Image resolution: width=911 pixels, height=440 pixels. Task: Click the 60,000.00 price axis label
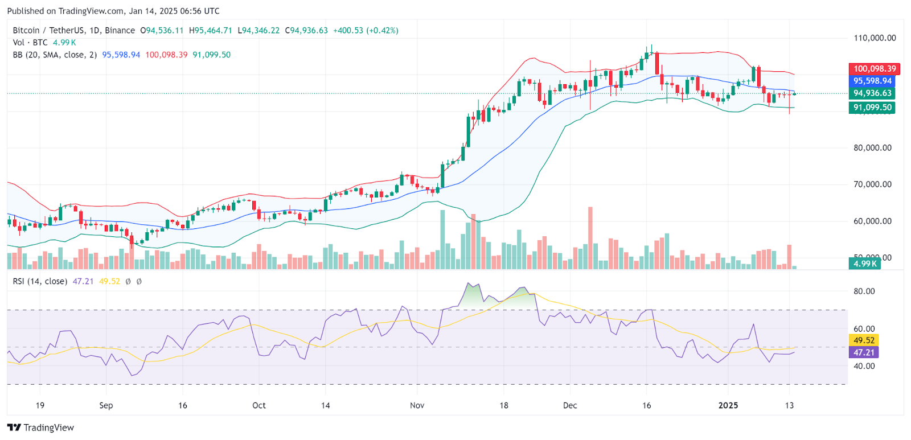tap(872, 221)
